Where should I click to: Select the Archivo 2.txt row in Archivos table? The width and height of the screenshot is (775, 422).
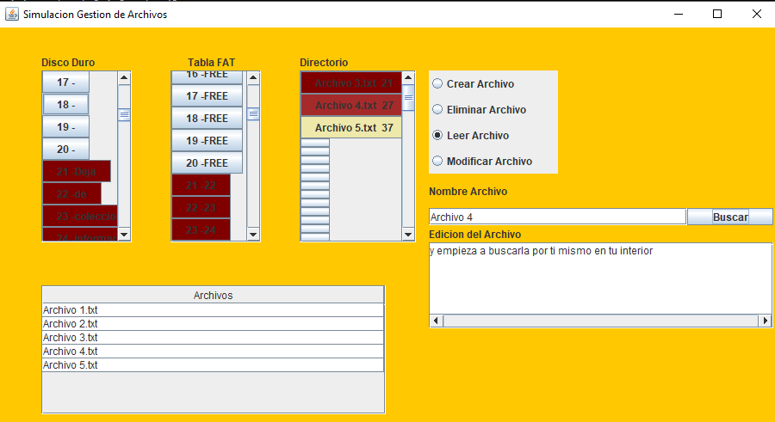click(x=213, y=324)
